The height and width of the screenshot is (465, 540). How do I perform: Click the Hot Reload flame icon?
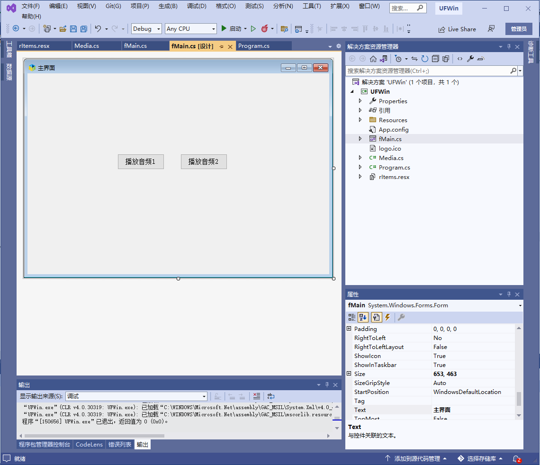tap(264, 28)
